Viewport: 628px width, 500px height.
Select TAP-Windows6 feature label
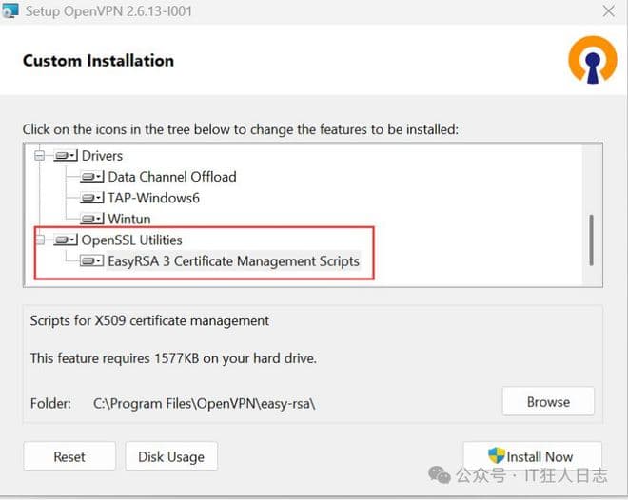pos(153,198)
